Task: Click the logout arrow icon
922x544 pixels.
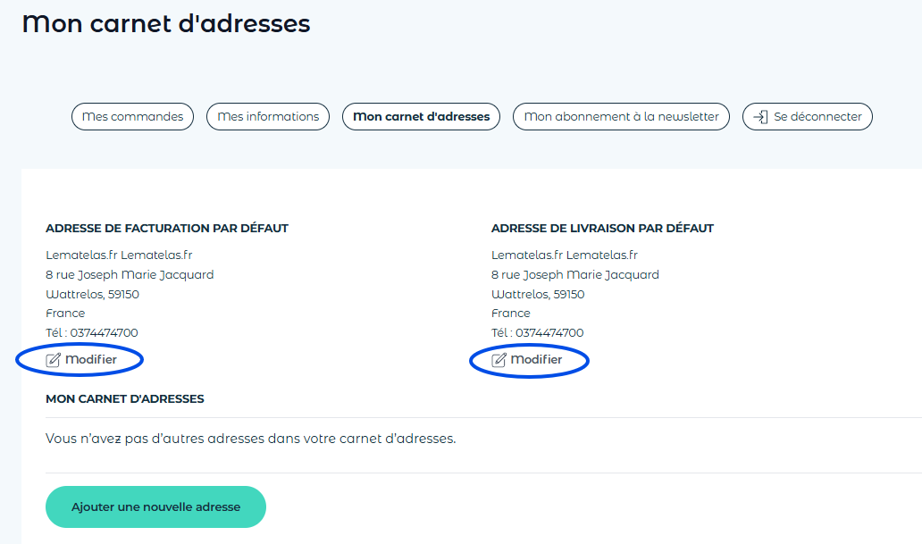Action: [760, 117]
